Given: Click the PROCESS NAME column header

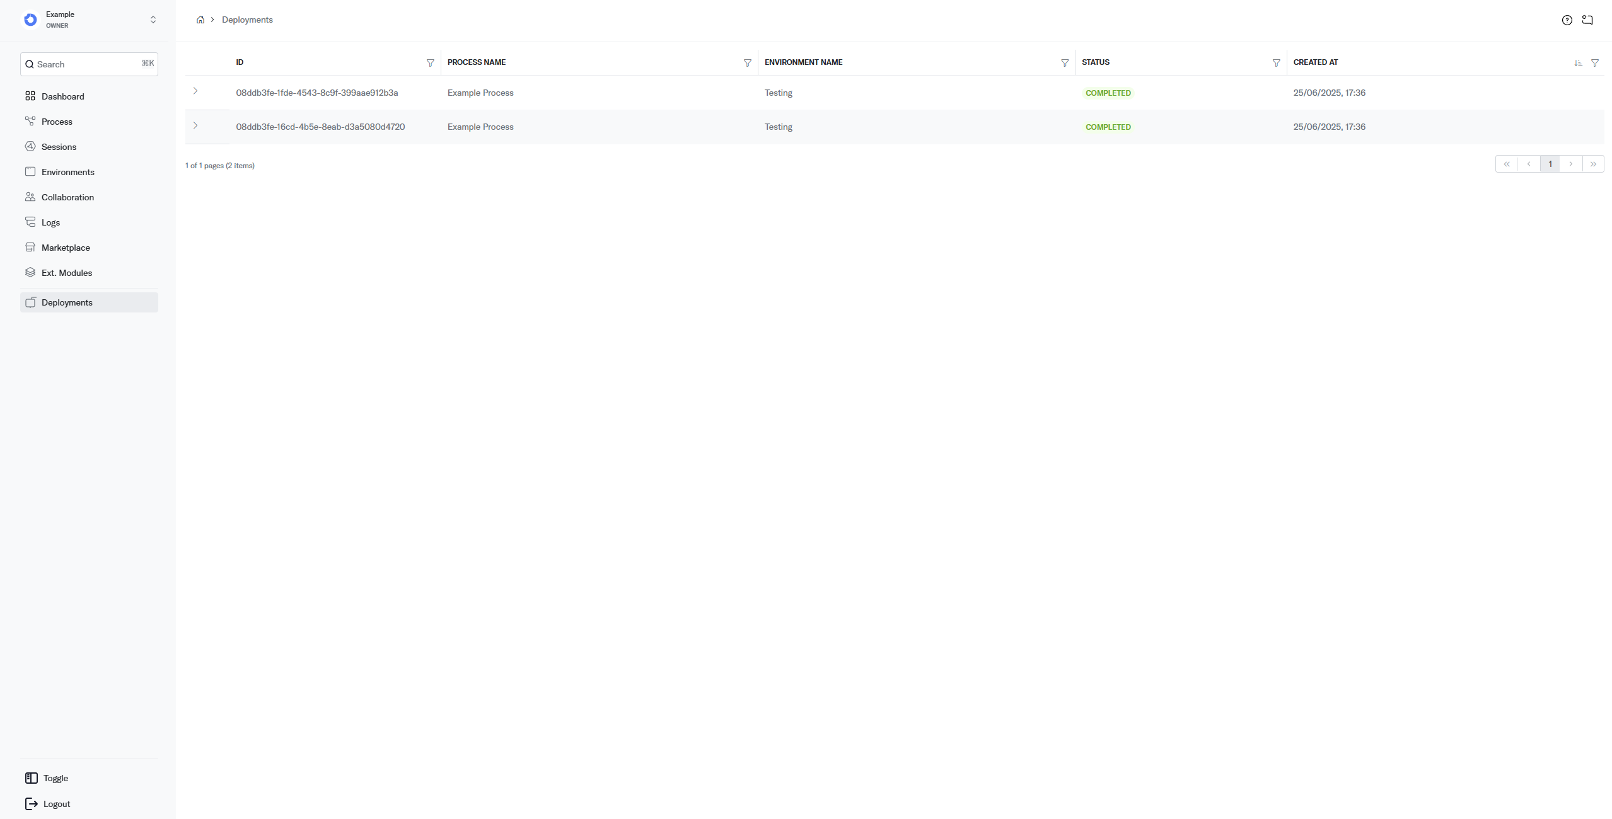Looking at the screenshot, I should click(477, 62).
